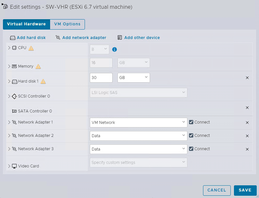Expand the CPU row chevron
The image size is (259, 198).
[x=9, y=48]
